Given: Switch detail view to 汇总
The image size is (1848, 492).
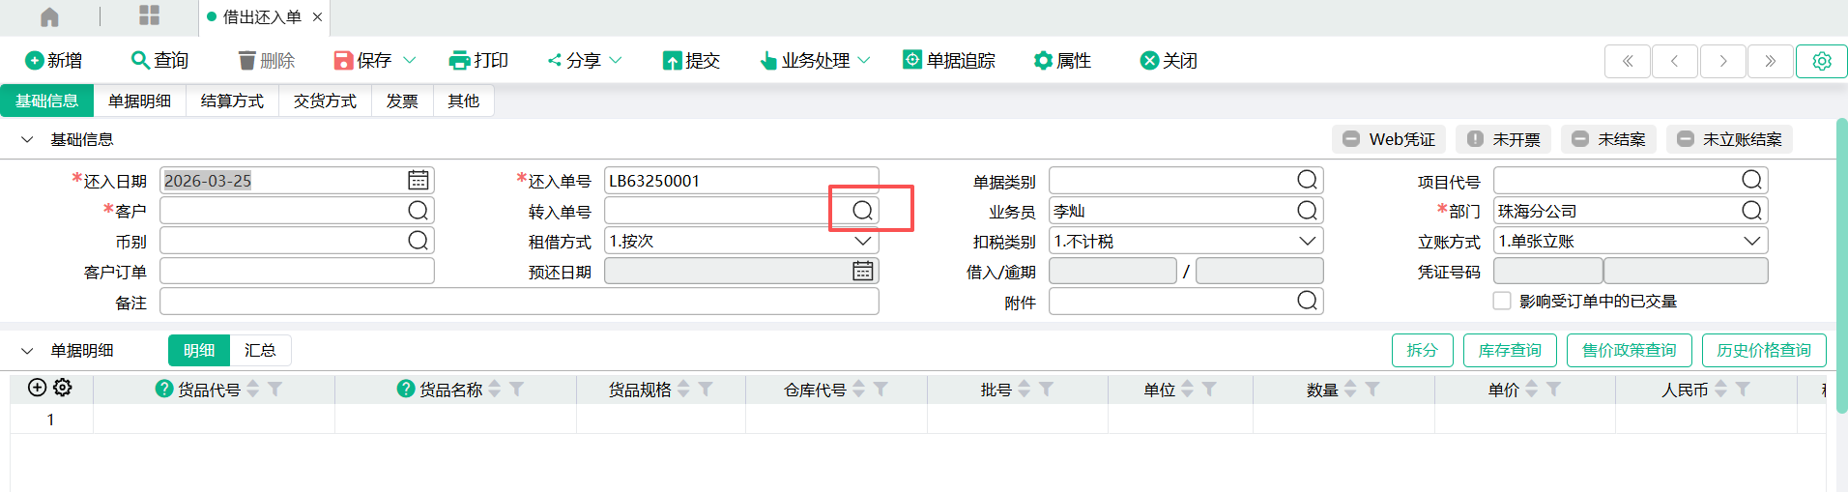Looking at the screenshot, I should 260,350.
